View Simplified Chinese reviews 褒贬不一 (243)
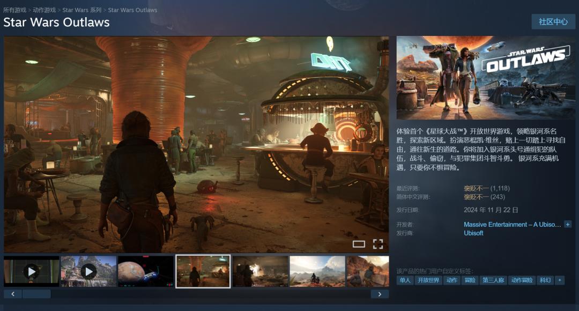The height and width of the screenshot is (311, 579). [484, 197]
